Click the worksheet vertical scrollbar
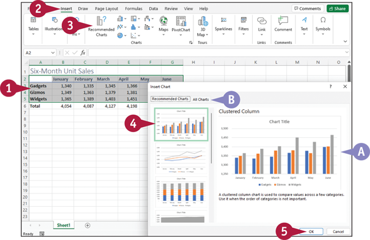The image size is (370, 240). click(x=349, y=73)
